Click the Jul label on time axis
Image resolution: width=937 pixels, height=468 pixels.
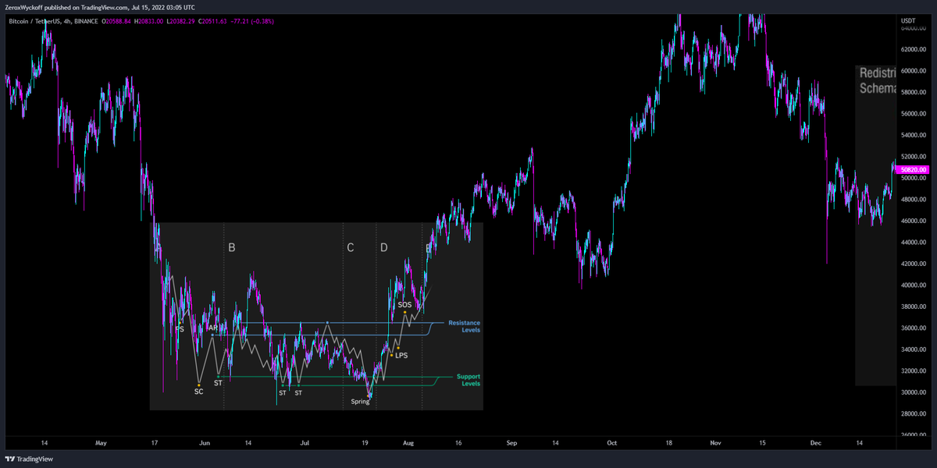[x=305, y=443]
